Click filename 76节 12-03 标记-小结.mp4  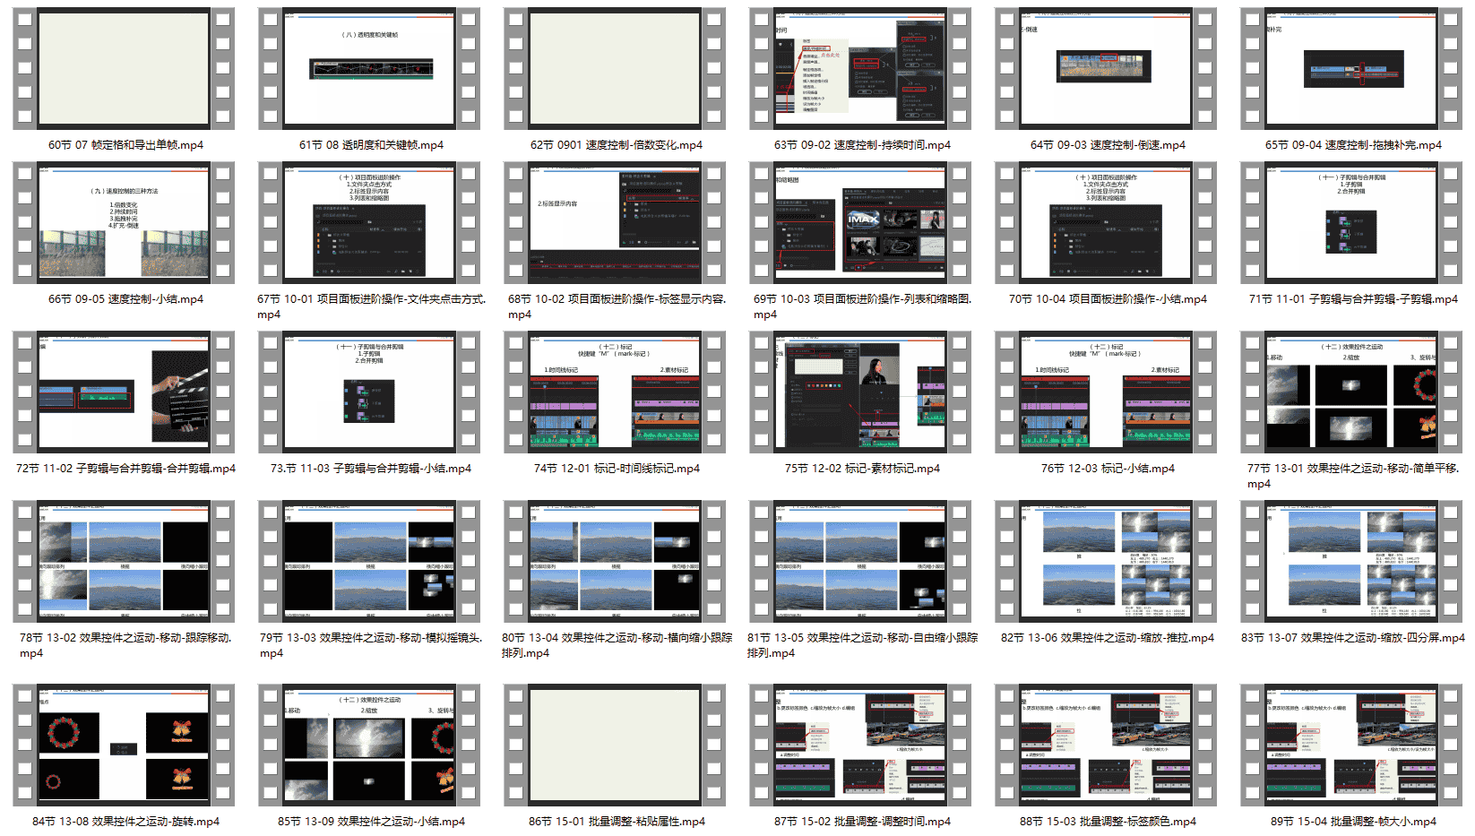pos(1108,469)
